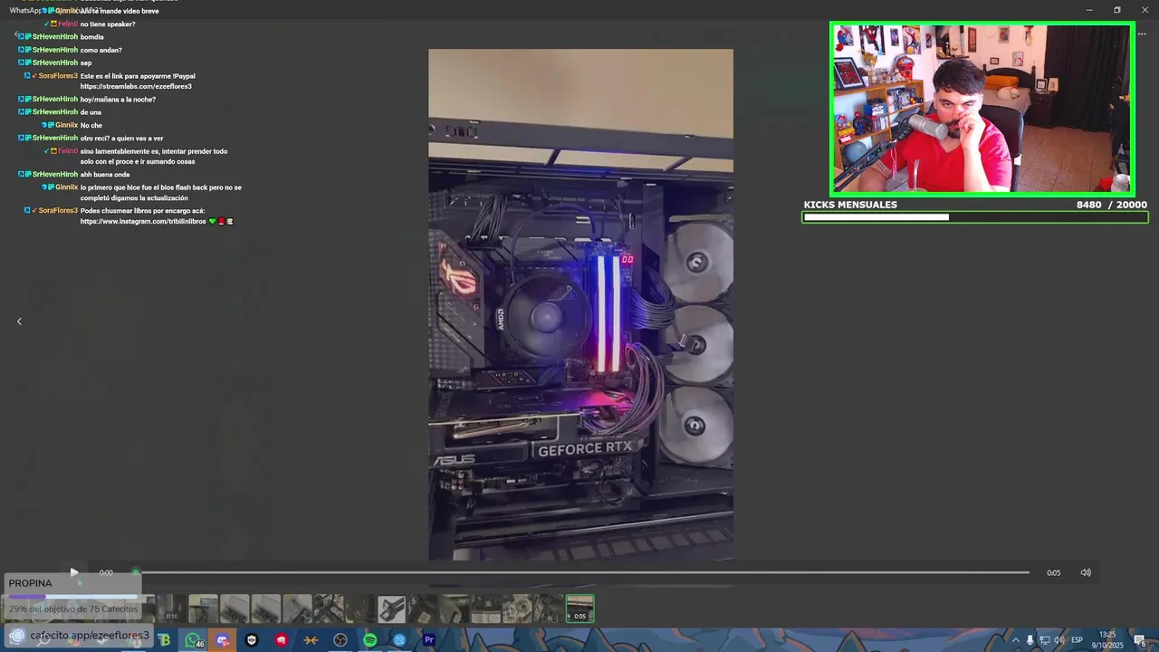Select chat message 'no tiene speaker?'
The height and width of the screenshot is (652, 1159).
click(x=108, y=24)
